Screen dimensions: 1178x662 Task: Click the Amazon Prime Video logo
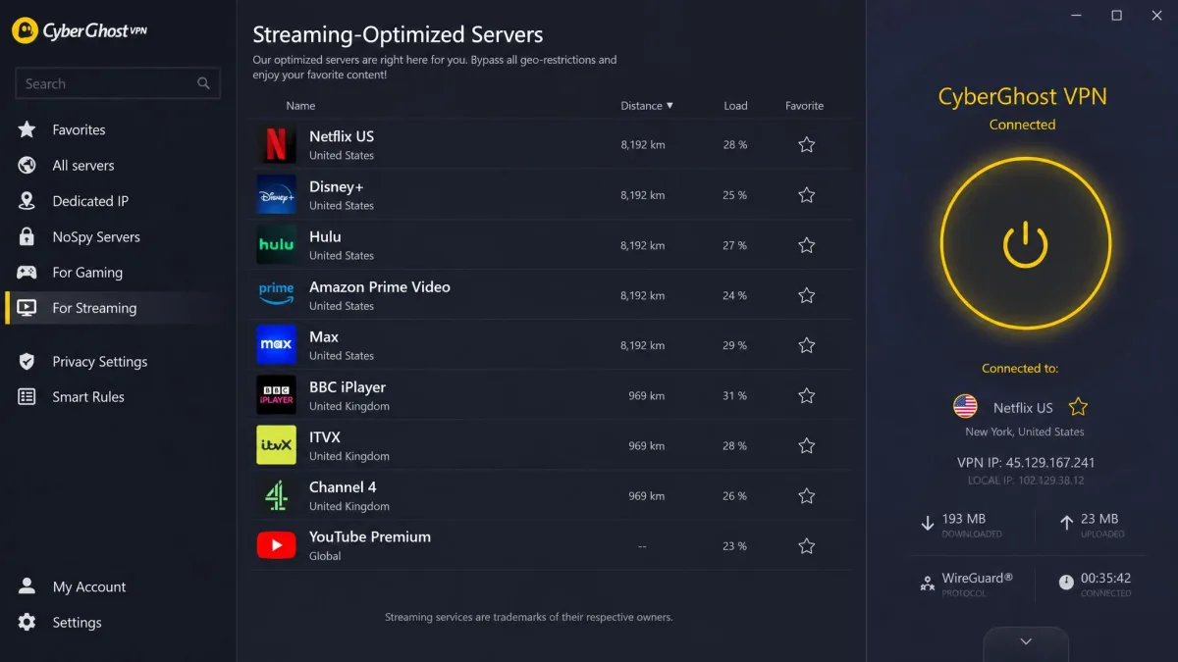[x=276, y=294]
